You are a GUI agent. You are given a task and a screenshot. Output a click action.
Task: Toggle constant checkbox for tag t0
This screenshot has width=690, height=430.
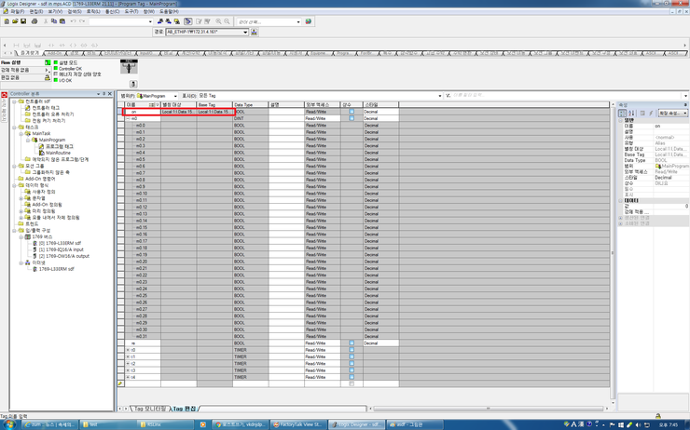click(352, 350)
